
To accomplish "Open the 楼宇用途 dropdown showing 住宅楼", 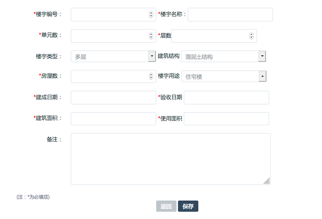I will [224, 76].
